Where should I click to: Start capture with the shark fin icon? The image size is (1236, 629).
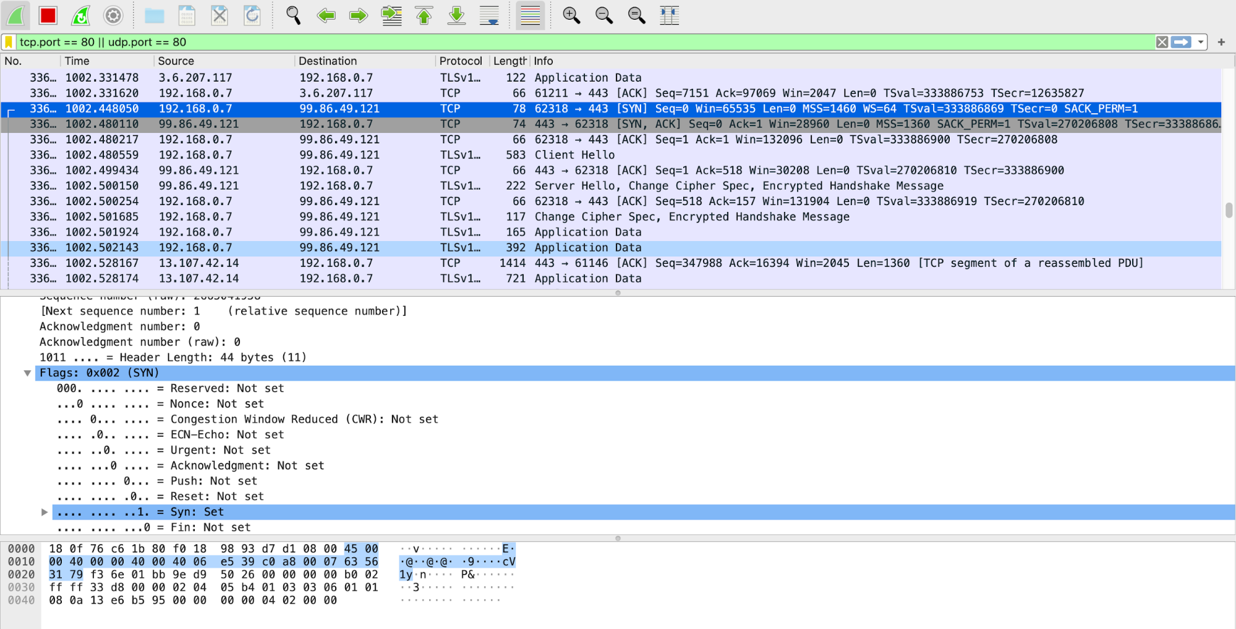coord(16,15)
